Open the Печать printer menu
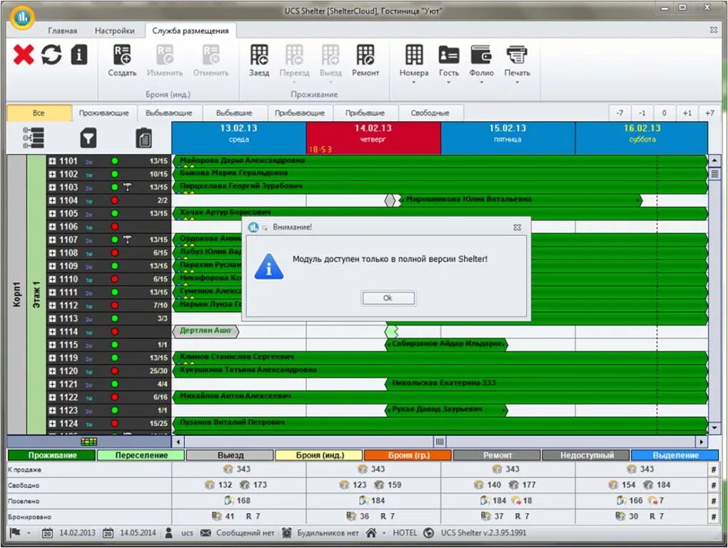 click(x=517, y=64)
